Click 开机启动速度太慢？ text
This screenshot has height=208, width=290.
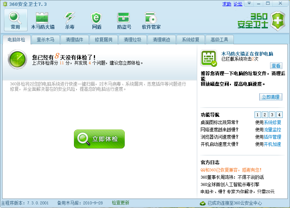point(220,144)
